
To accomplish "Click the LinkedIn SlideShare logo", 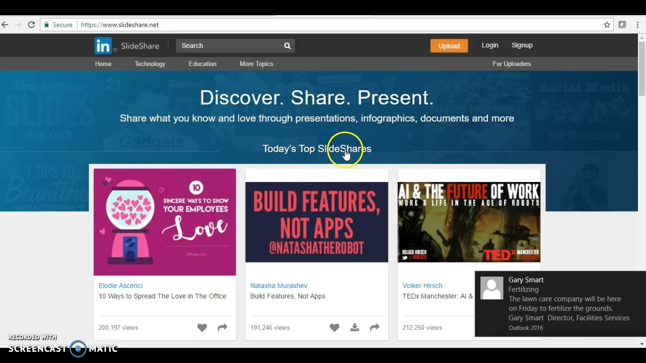I will (x=127, y=46).
